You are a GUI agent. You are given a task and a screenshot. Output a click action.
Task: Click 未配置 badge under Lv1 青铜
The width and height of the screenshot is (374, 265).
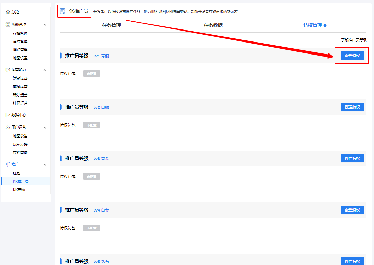pos(92,74)
